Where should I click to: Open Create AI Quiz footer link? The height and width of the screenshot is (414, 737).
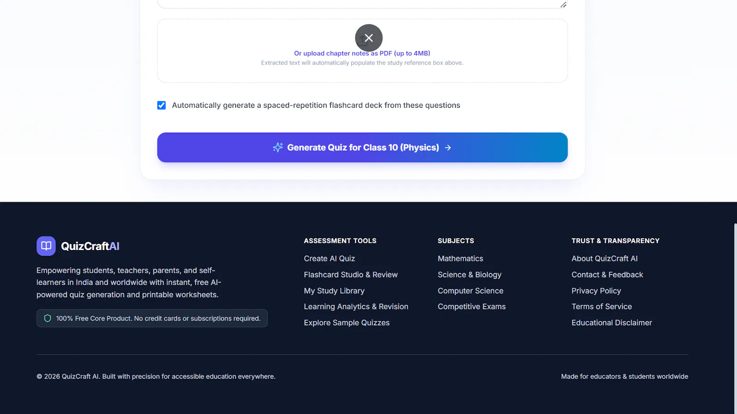point(329,259)
